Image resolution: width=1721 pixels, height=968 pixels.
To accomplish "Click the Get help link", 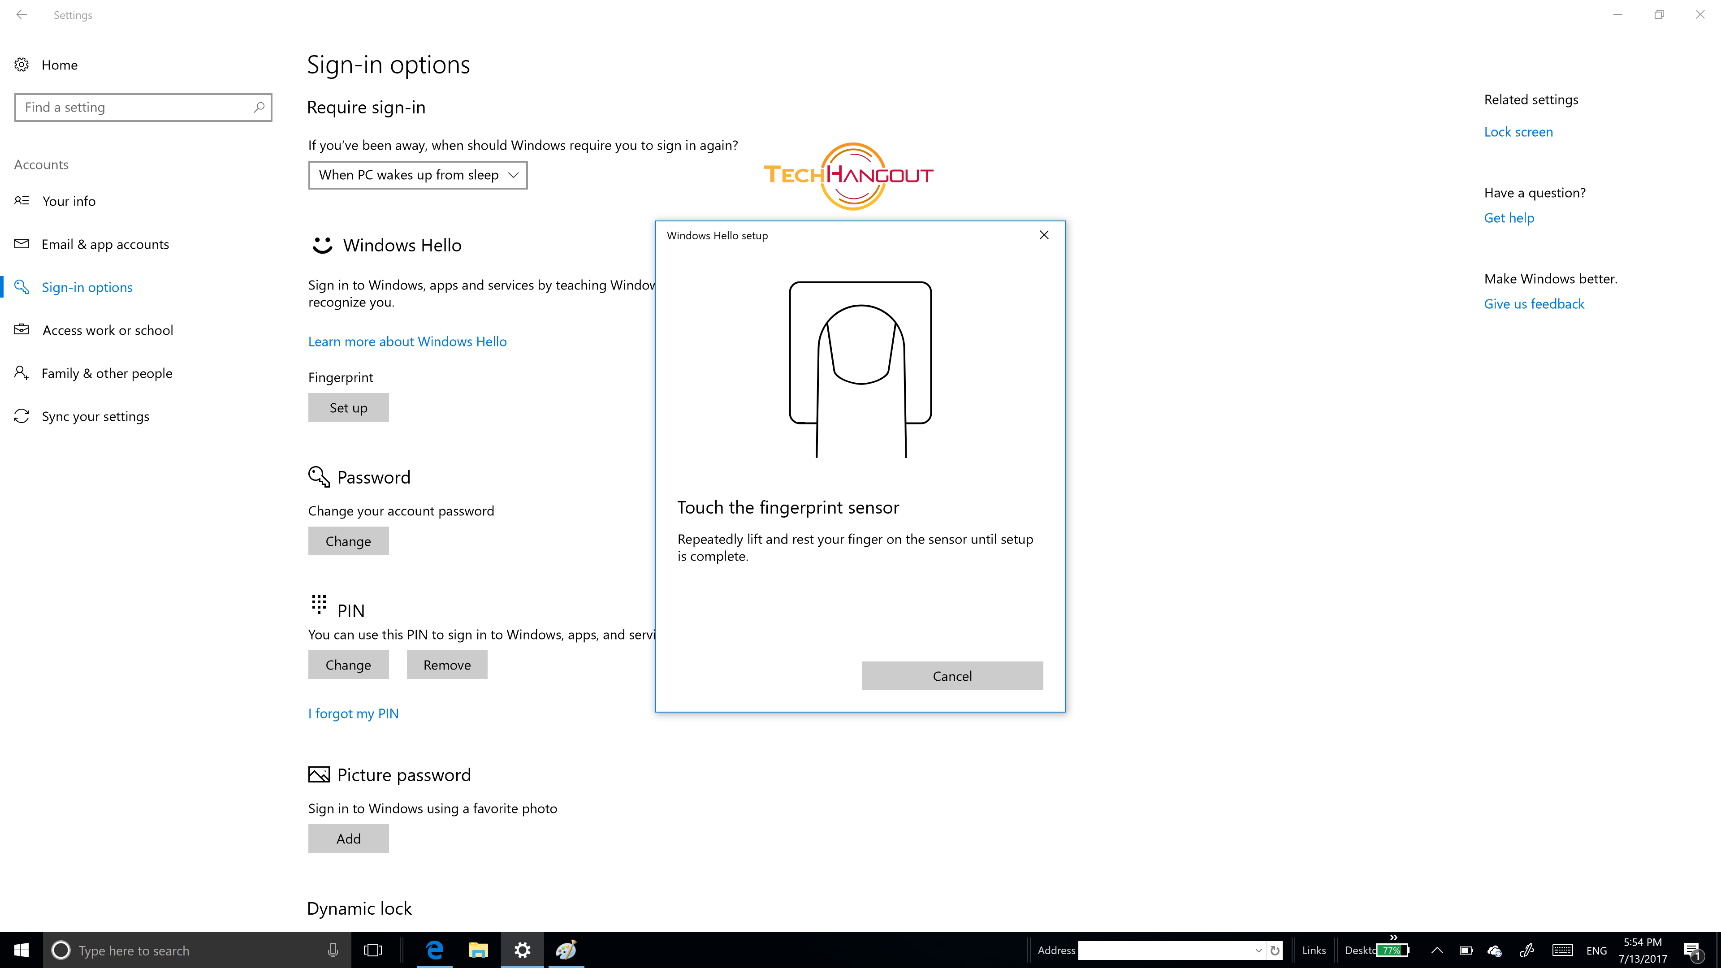I will tap(1509, 218).
